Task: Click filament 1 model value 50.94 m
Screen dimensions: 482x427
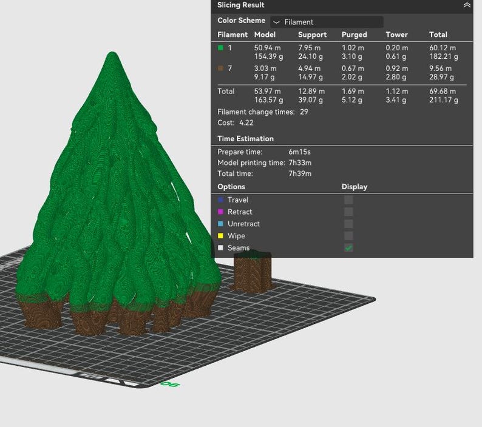Action: click(x=267, y=48)
